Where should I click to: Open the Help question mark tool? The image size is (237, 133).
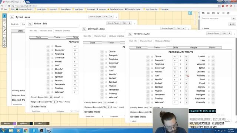point(4,45)
